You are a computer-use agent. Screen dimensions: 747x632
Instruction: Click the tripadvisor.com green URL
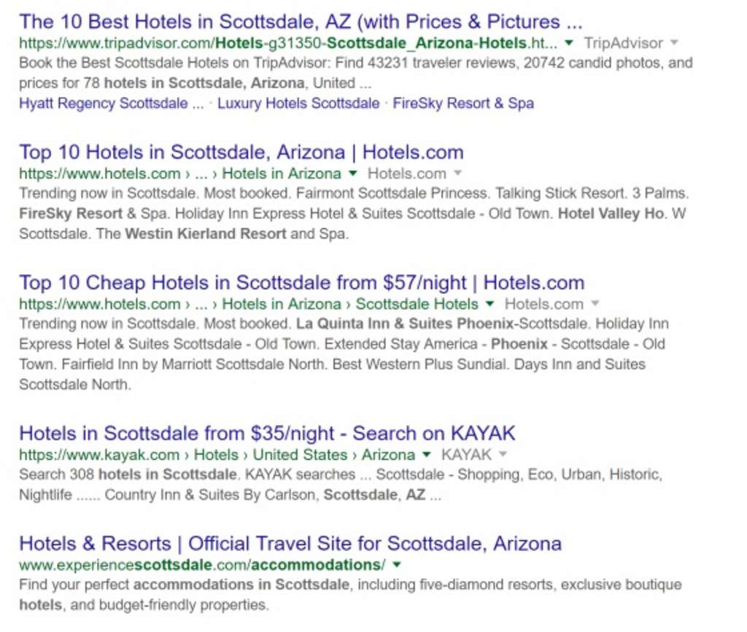287,43
